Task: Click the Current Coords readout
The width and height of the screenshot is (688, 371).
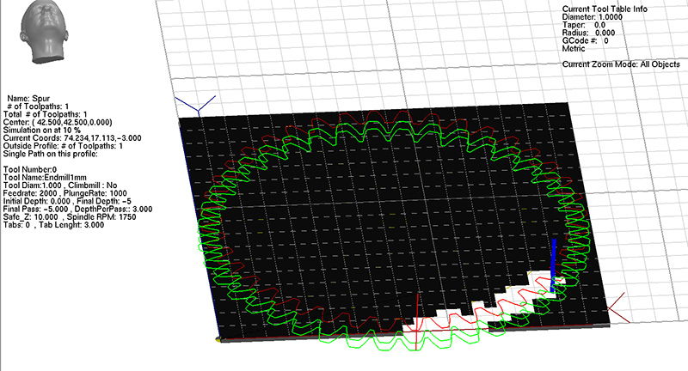Action: (72, 137)
